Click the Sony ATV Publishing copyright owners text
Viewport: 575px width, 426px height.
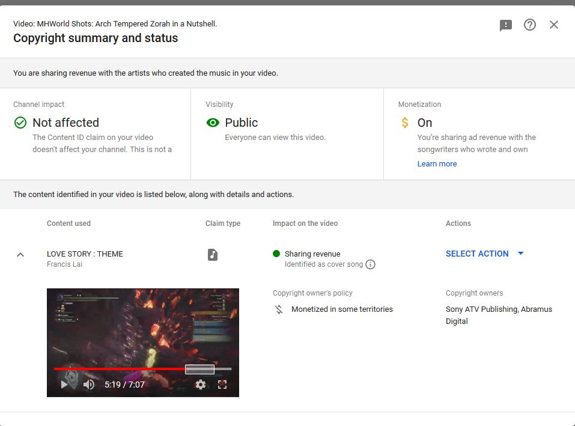[499, 315]
